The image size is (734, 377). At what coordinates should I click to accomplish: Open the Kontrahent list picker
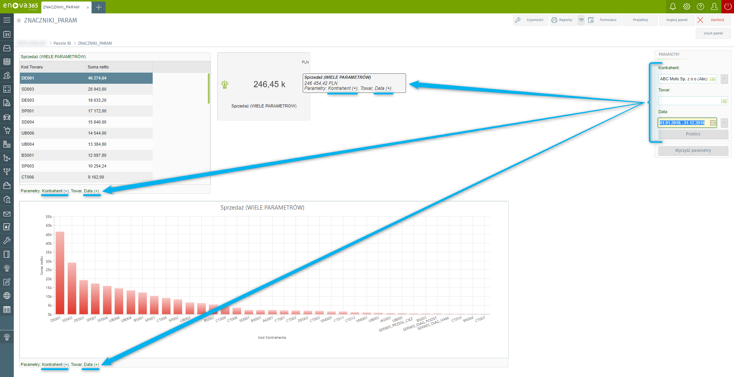click(x=713, y=79)
